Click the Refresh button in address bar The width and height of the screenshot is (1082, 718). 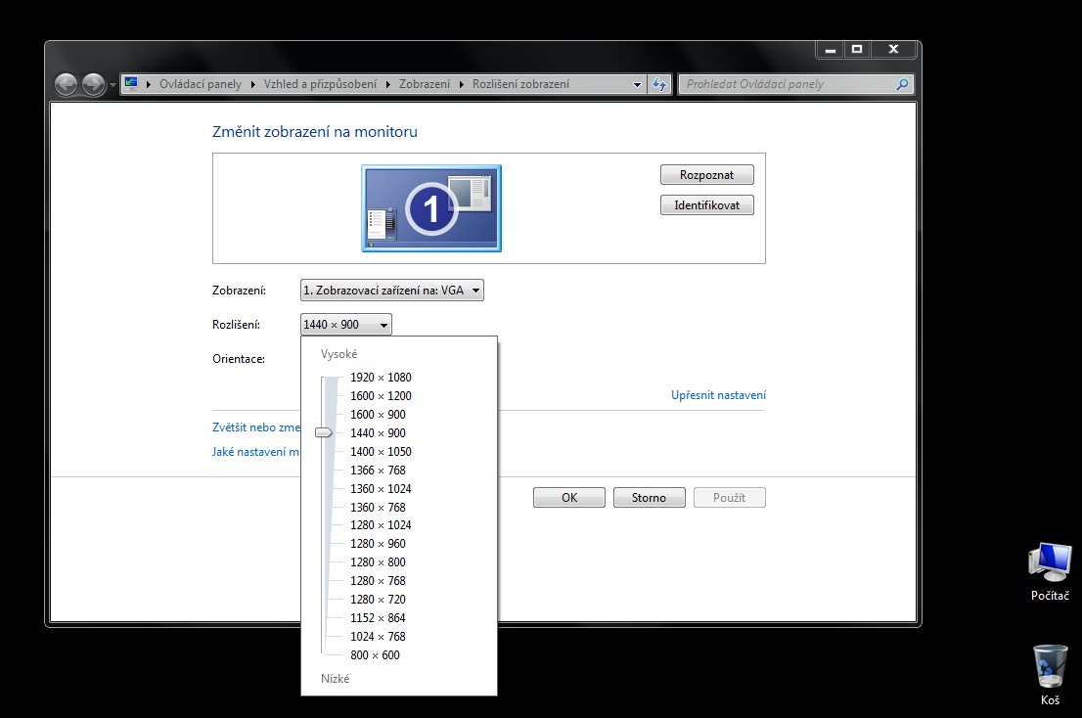click(x=659, y=84)
